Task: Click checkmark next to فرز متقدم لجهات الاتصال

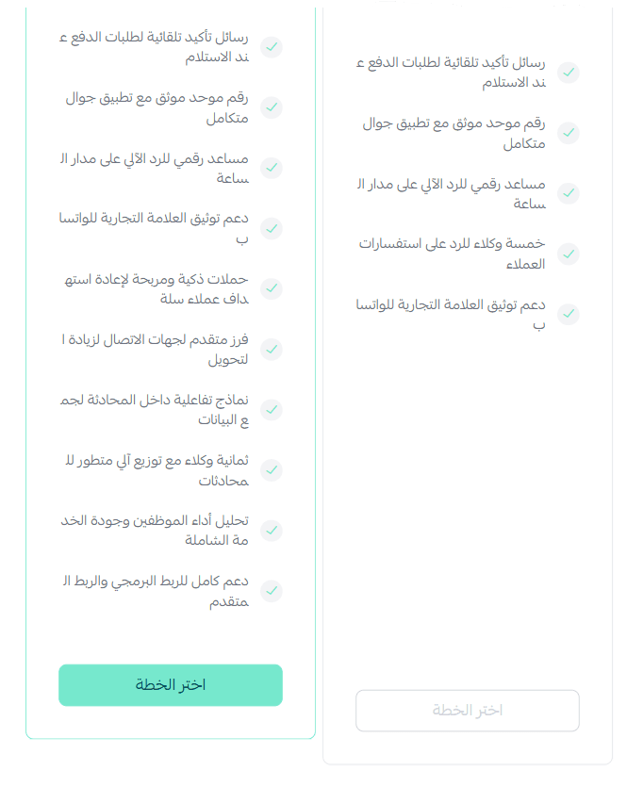Action: [272, 350]
